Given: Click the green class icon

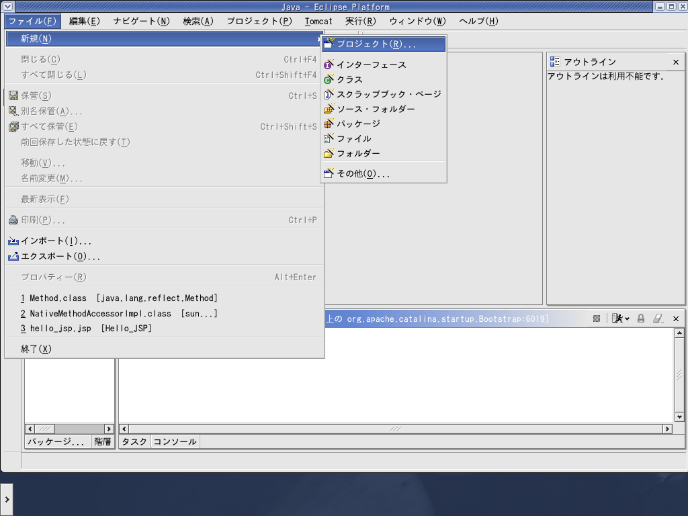Looking at the screenshot, I should [329, 79].
